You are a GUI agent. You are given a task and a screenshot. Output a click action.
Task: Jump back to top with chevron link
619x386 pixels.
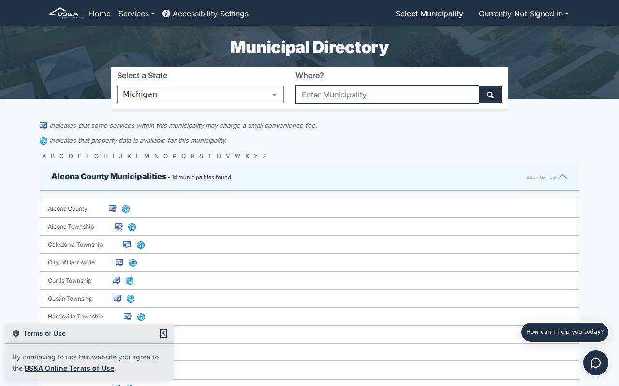tap(546, 177)
